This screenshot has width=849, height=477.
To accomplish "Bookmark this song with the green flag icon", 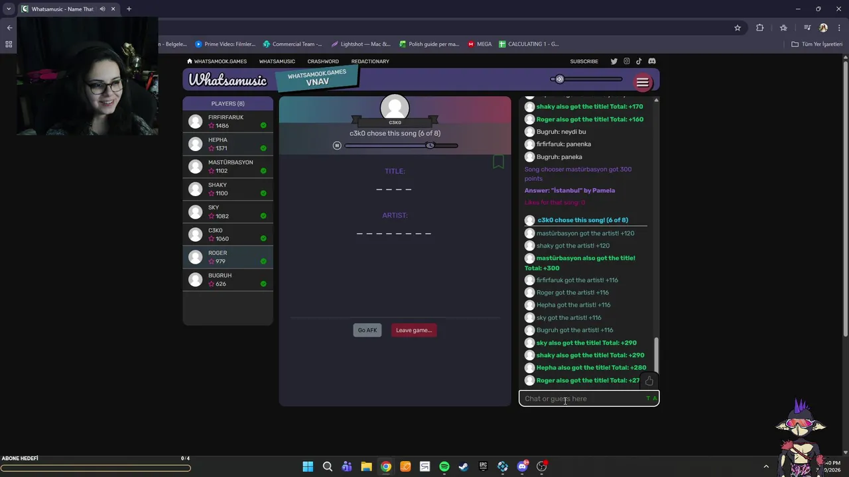I will point(498,161).
